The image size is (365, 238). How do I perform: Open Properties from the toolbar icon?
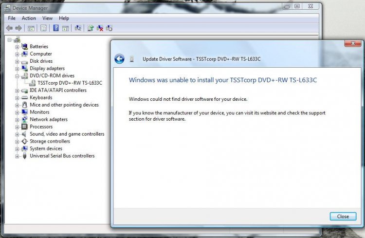pyautogui.click(x=43, y=28)
